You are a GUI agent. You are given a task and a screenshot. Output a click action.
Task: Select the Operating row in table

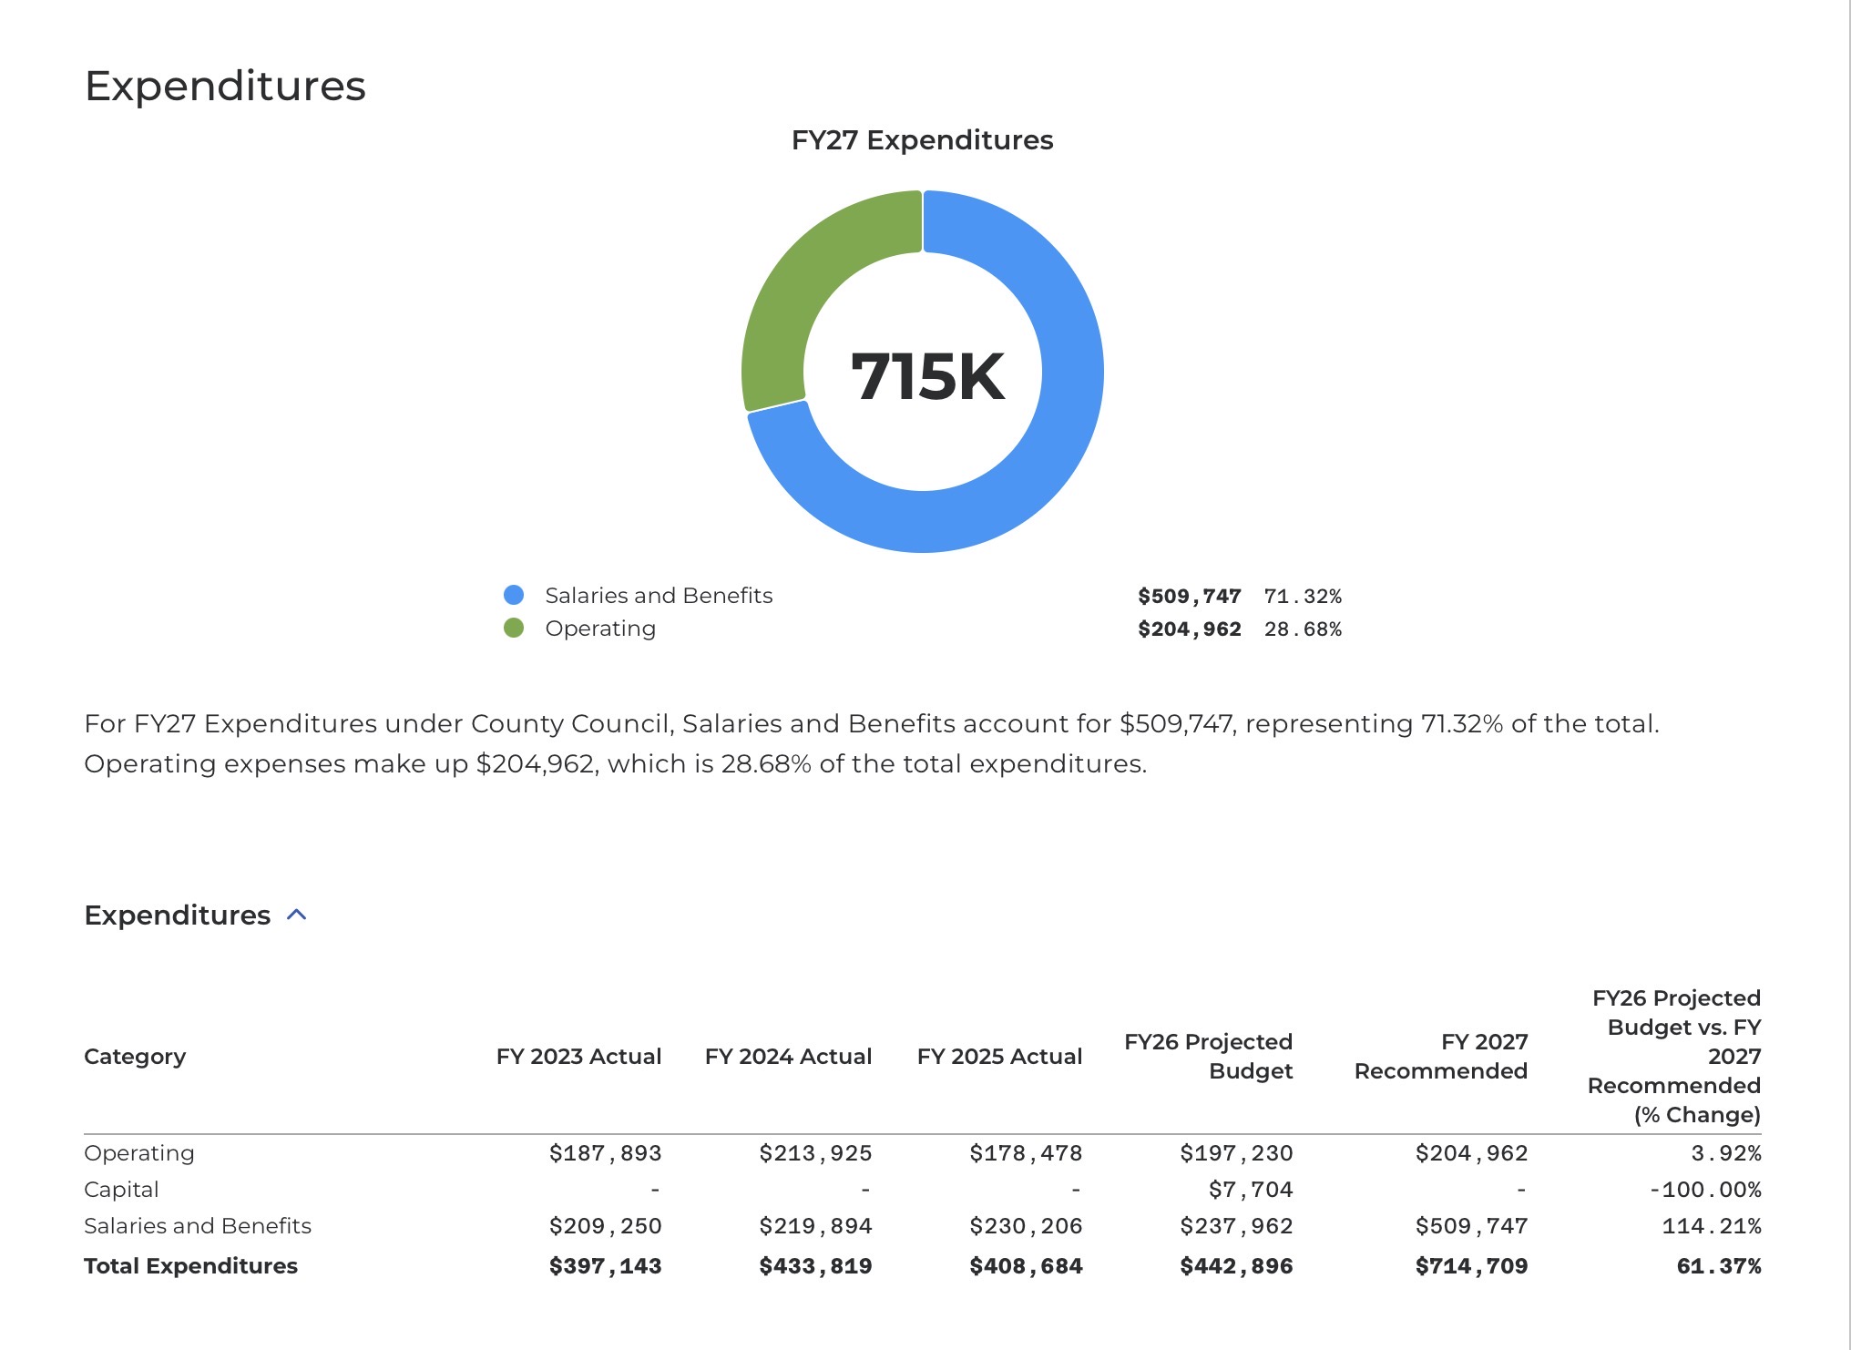(x=139, y=1152)
